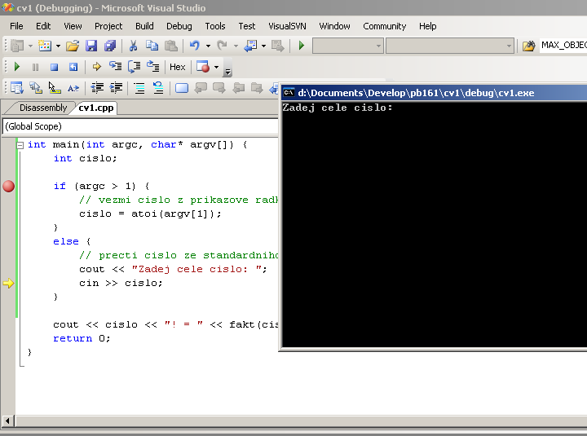Image resolution: width=587 pixels, height=436 pixels.
Task: Open the Undo history dropdown arrow
Action: 208,46
